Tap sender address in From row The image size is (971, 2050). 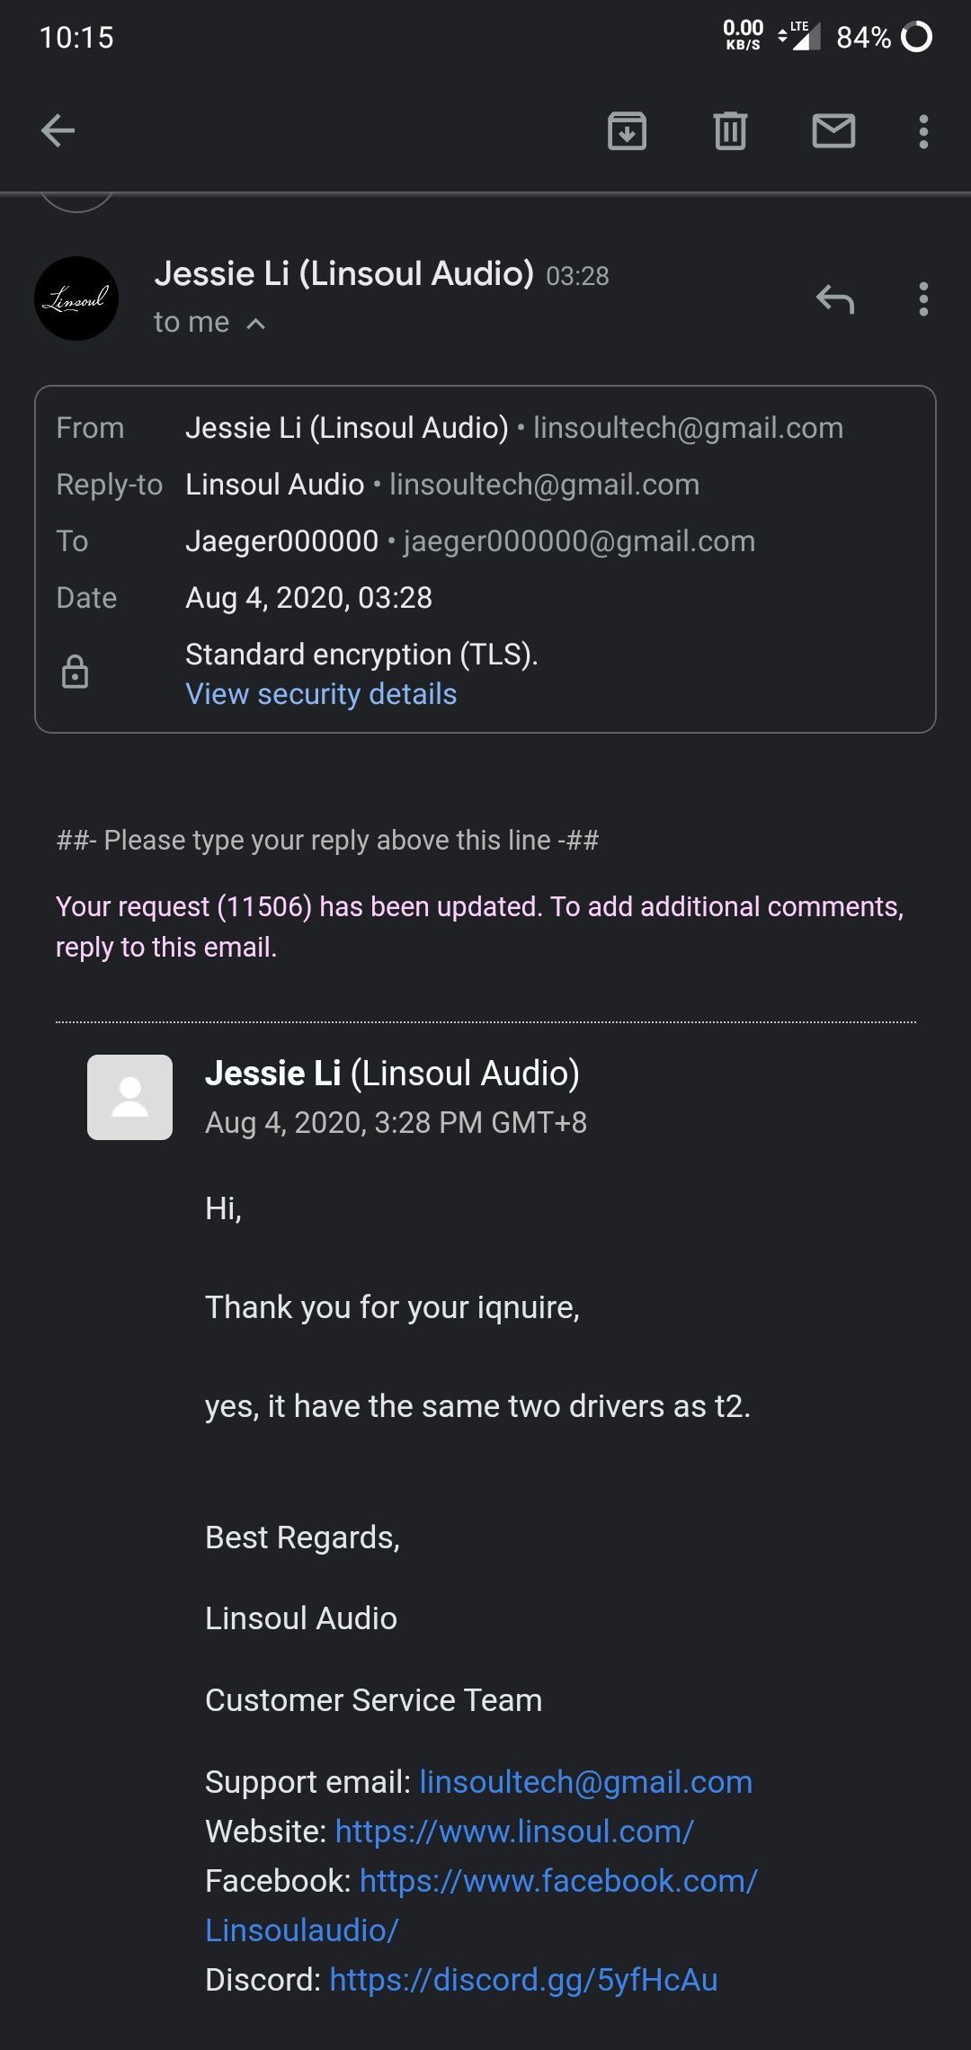point(688,428)
